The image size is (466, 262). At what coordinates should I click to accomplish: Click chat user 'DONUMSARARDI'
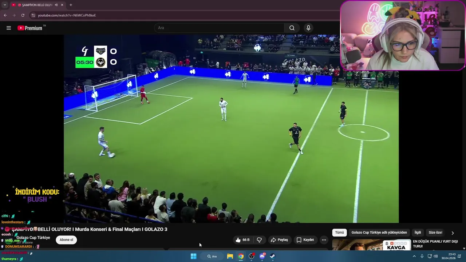pyautogui.click(x=19, y=246)
